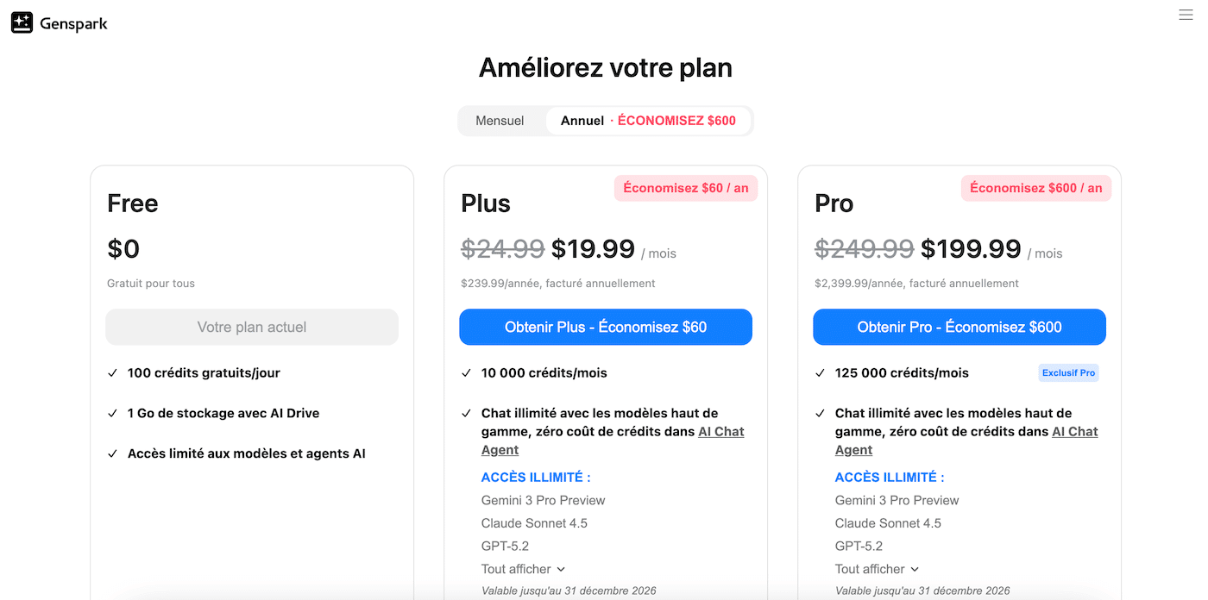Expand Tout afficher in Pro plan
1208x600 pixels.
point(878,569)
